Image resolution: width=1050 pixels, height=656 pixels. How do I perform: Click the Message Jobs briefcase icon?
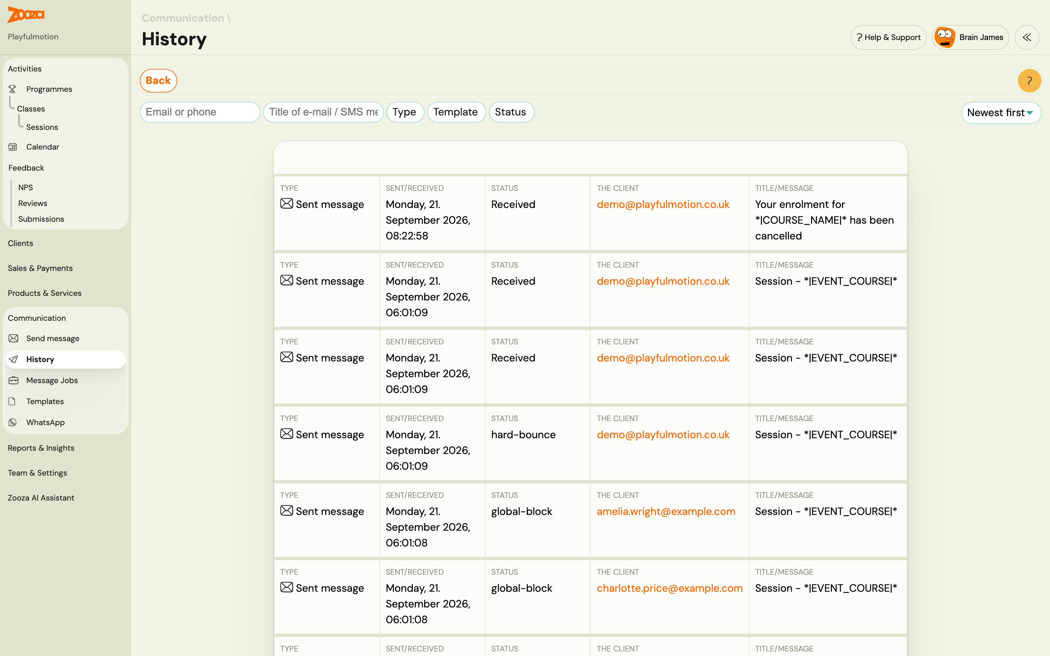tap(13, 380)
